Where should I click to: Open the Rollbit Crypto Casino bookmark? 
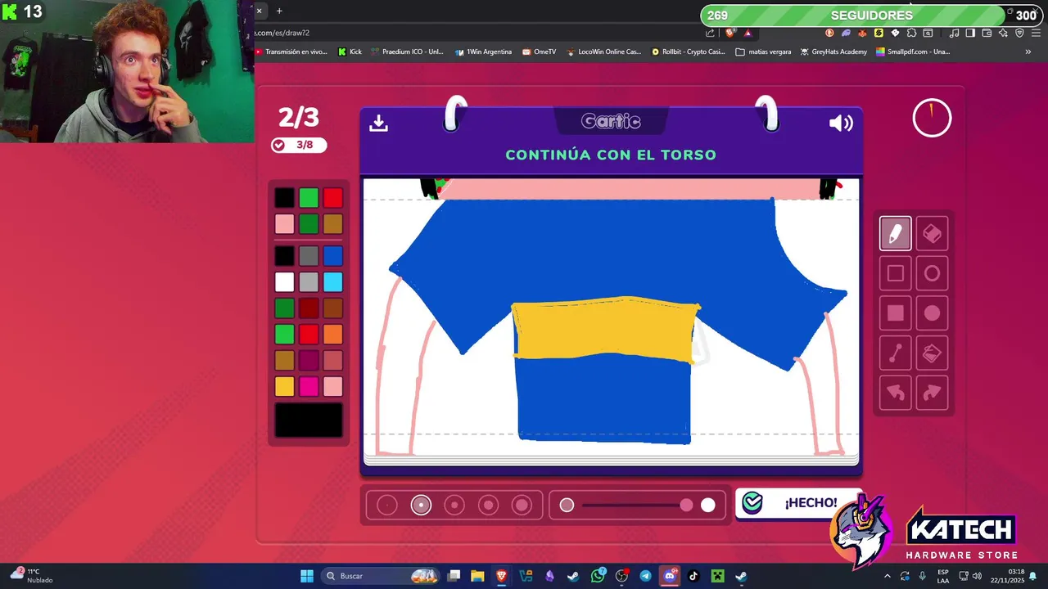pos(689,52)
